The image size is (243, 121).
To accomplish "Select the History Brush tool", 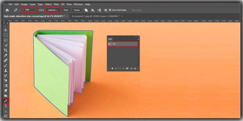I will pyautogui.click(x=6, y=76).
